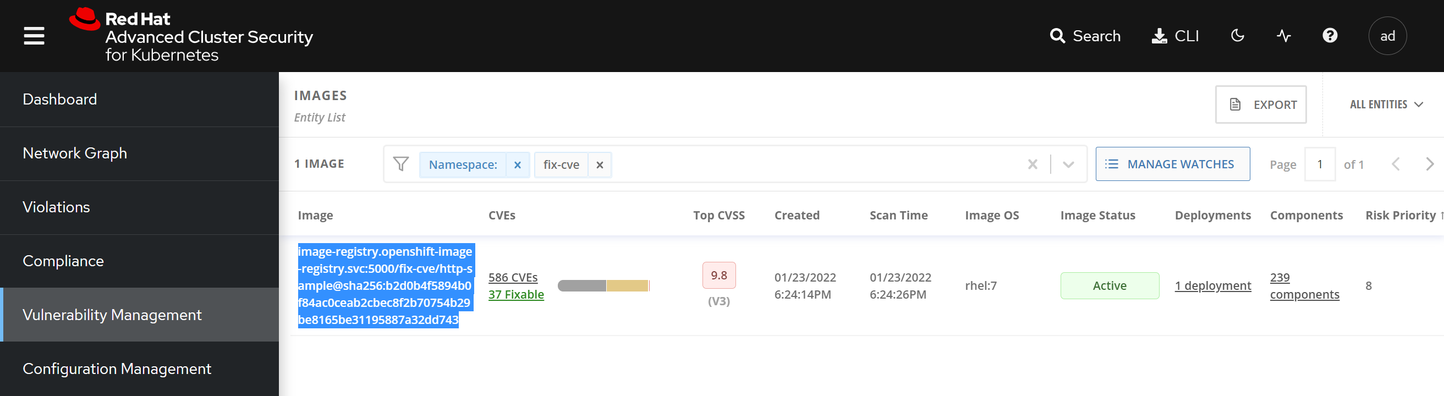Go to Dashboard in sidebar

140,99
